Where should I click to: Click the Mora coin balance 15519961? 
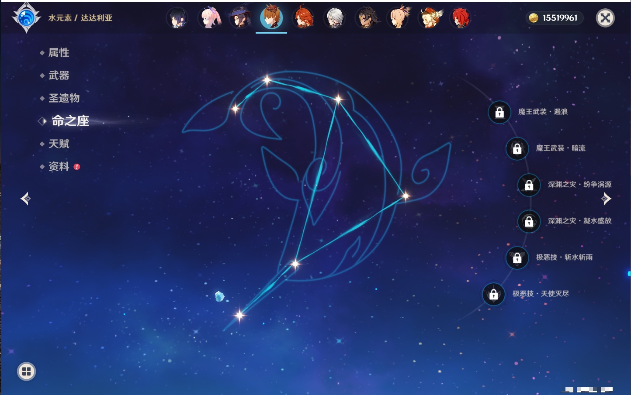(554, 18)
